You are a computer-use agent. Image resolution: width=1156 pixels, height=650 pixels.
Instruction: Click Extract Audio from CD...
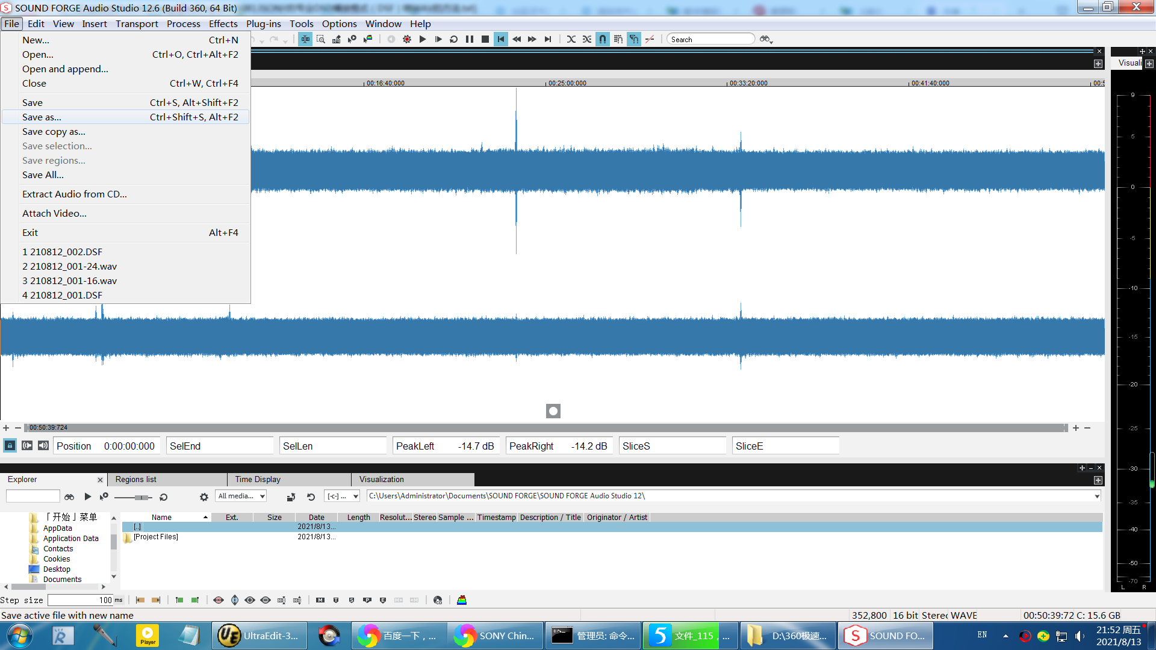(x=75, y=194)
